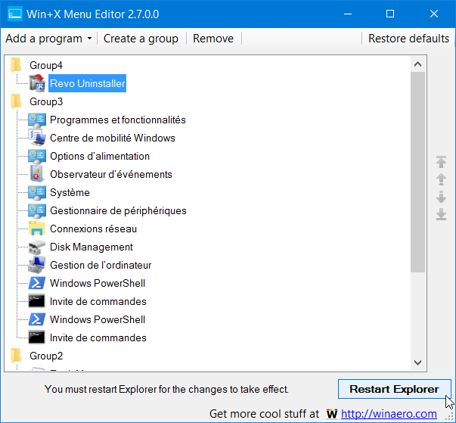
Task: Select the 'Système' text
Action: tap(70, 193)
